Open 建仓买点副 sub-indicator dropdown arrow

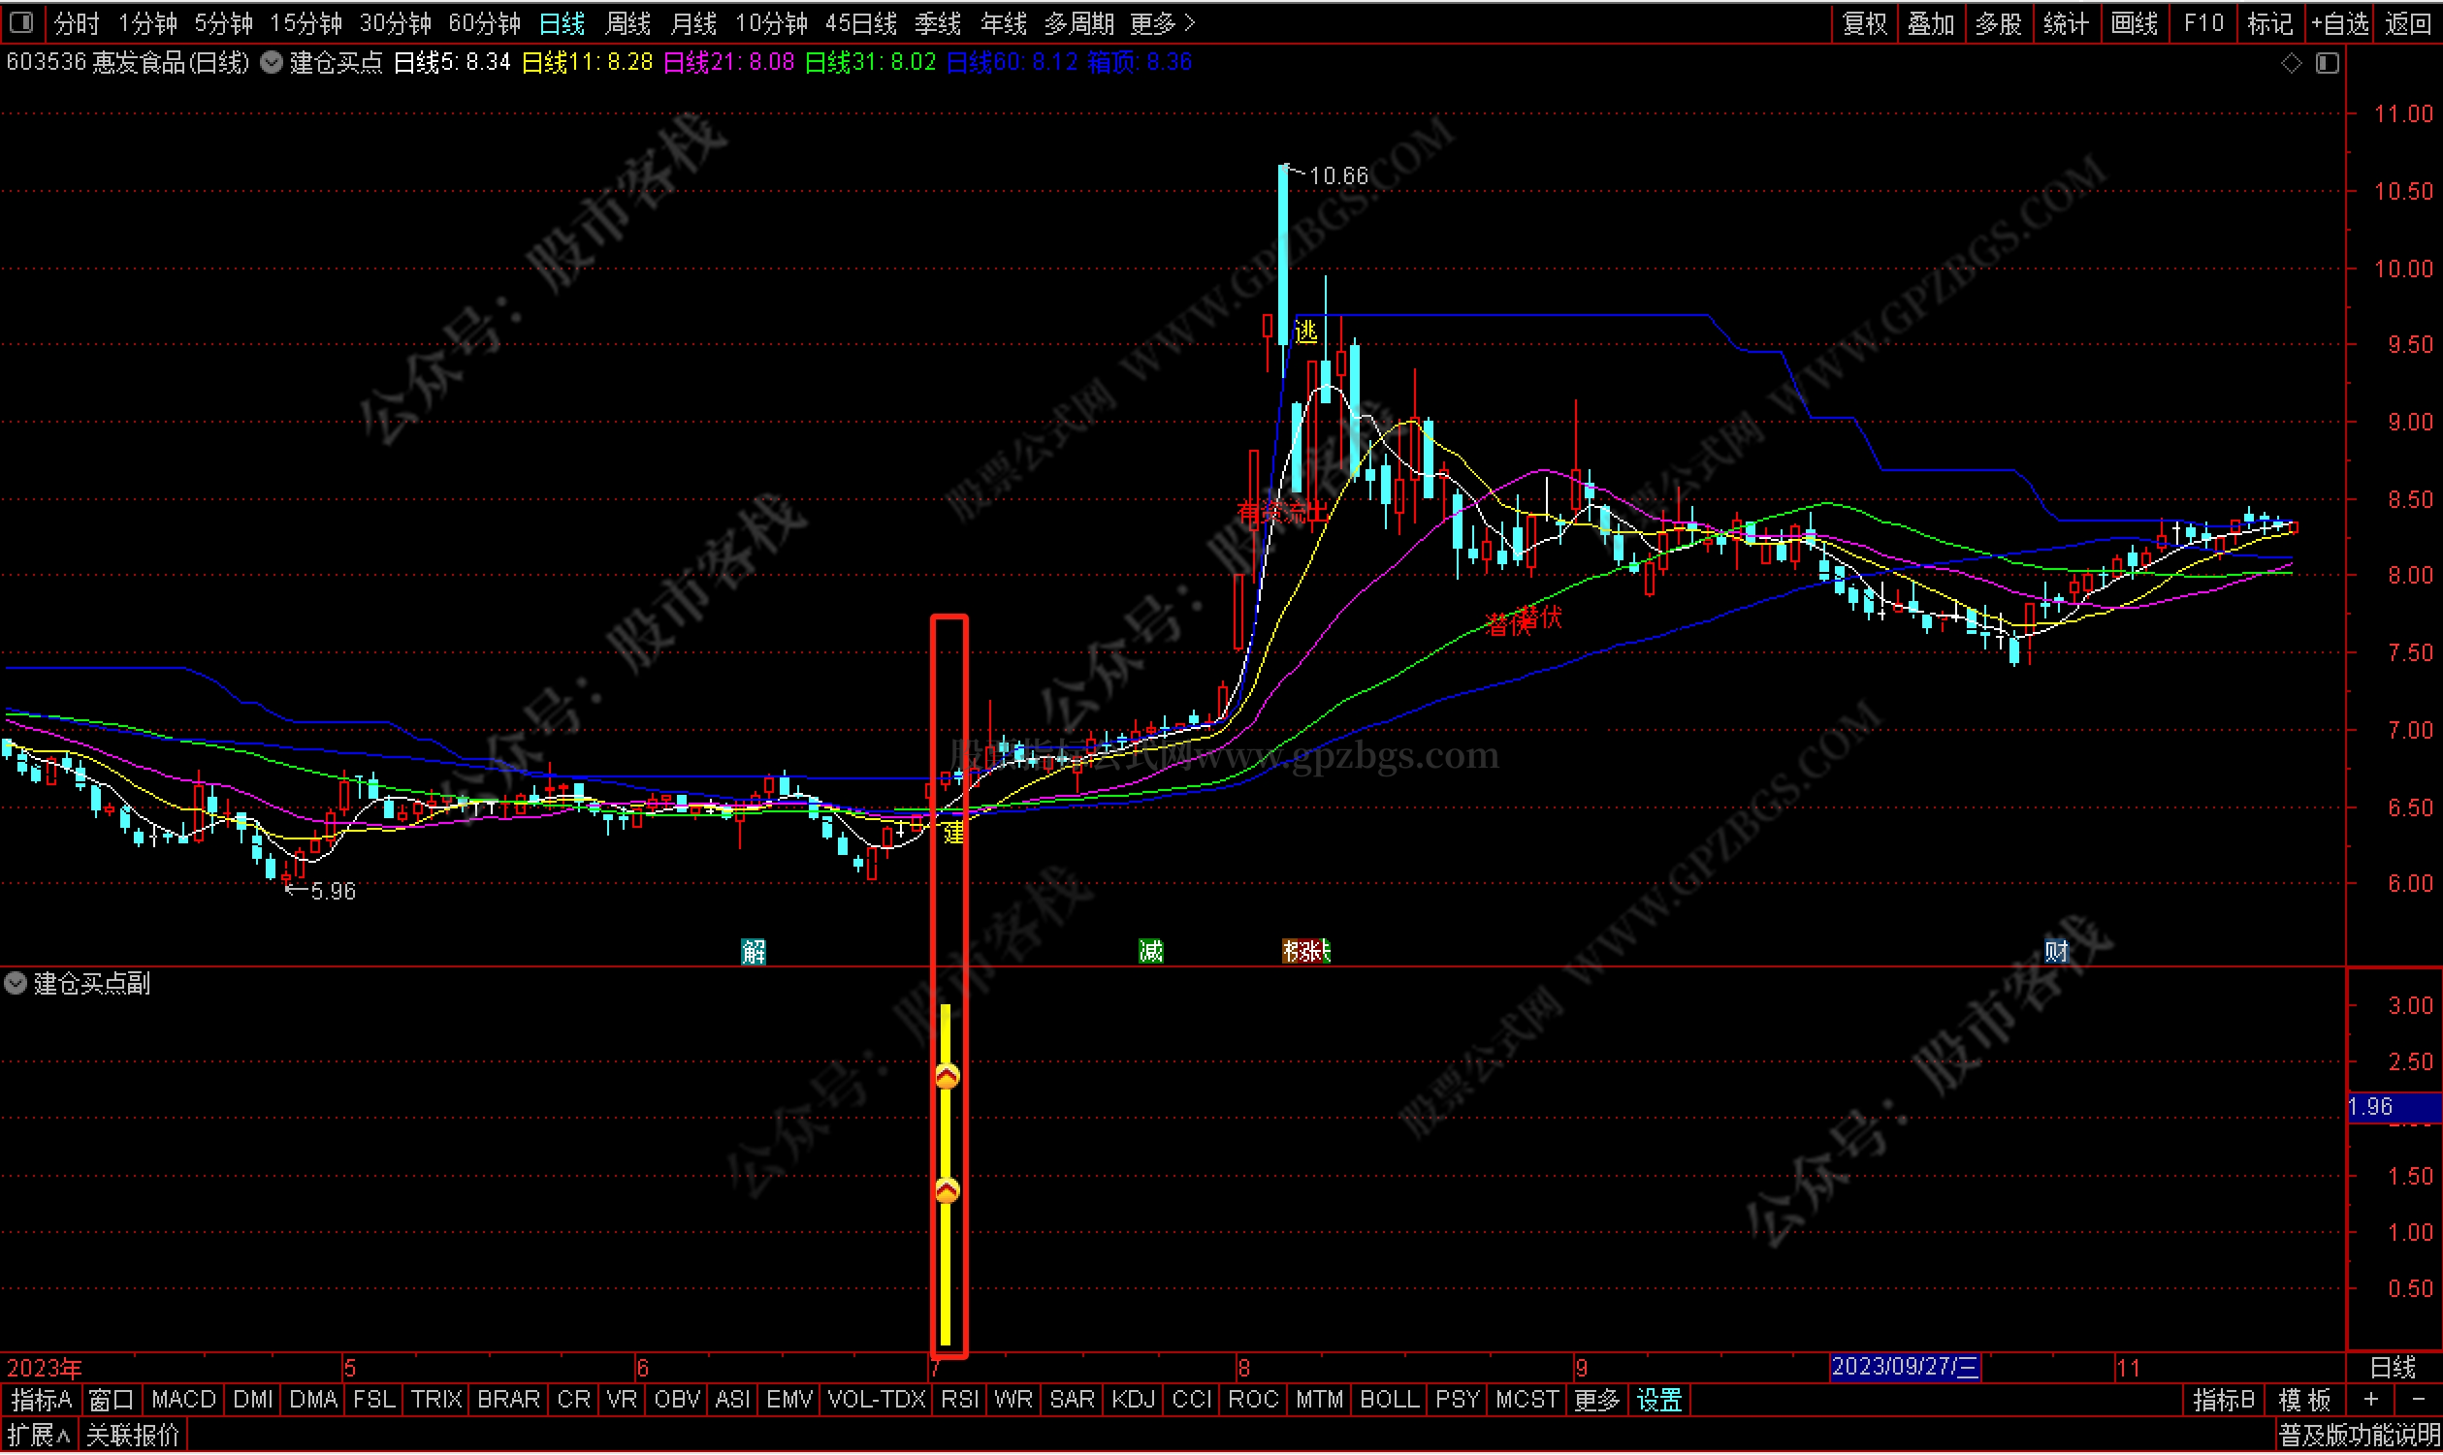point(16,983)
